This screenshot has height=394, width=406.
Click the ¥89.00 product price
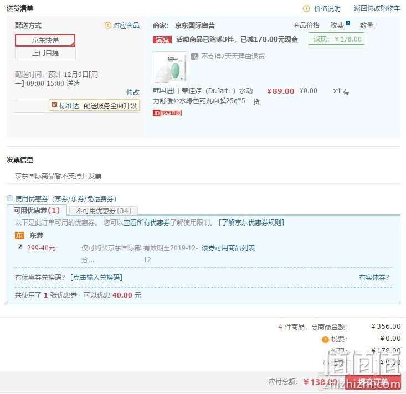281,91
